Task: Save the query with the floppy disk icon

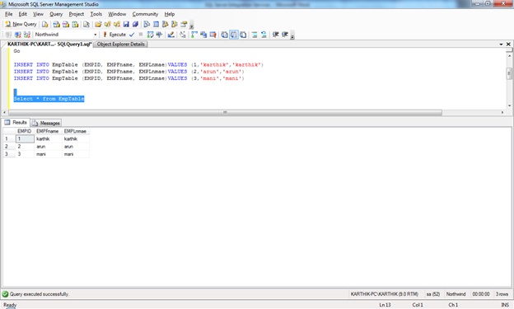Action: click(126, 24)
